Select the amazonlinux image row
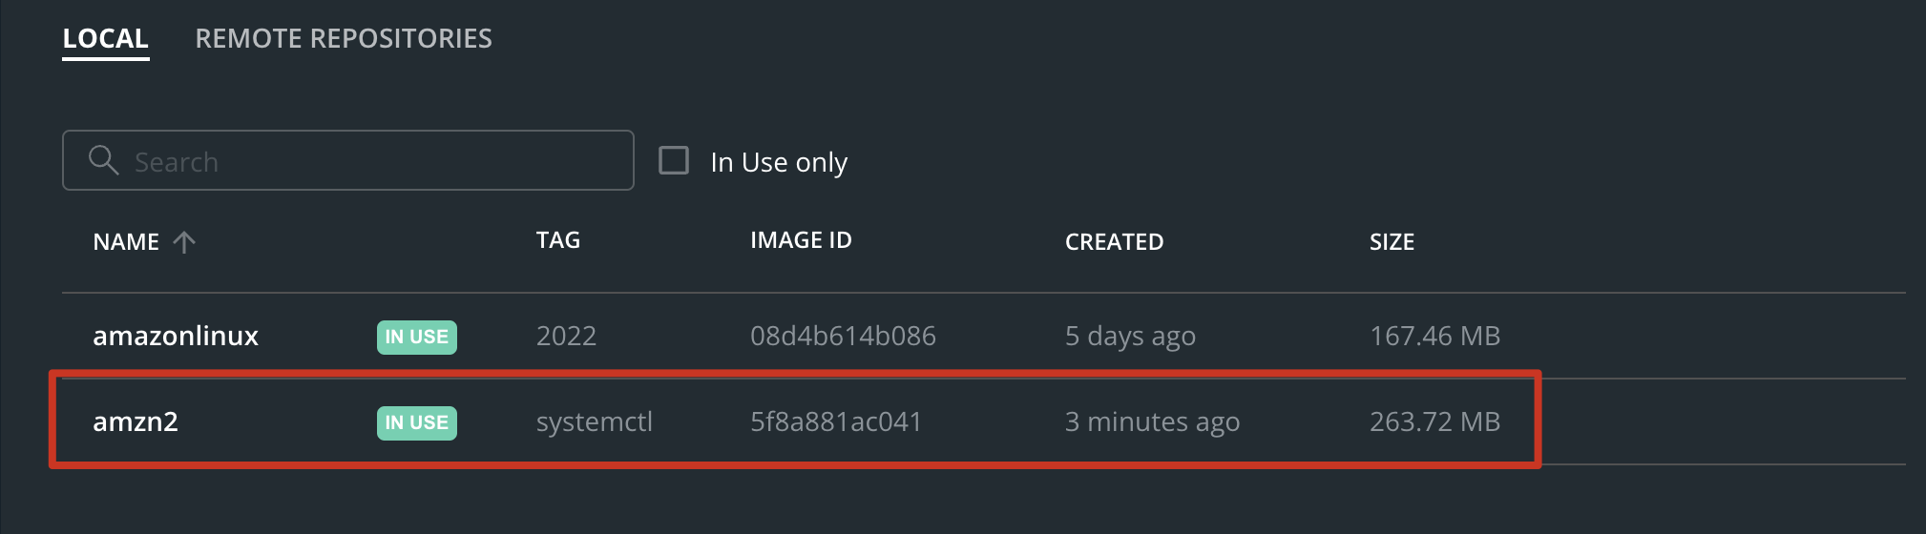The height and width of the screenshot is (534, 1926). (x=984, y=336)
